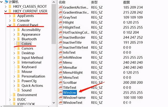Viewport: 168px width, 107px height.
Task: Select the 计算机 root node
Action: tap(14, 2)
